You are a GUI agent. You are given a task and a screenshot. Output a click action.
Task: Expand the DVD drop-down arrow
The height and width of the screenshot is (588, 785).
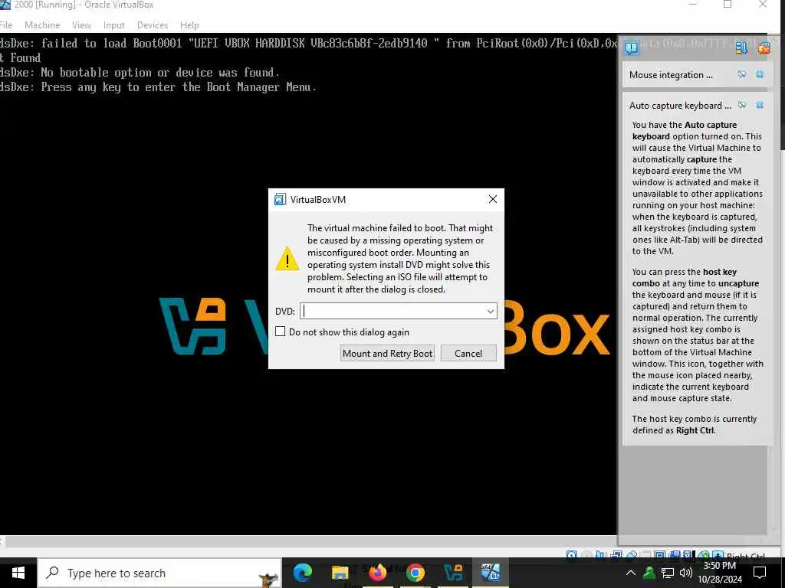pyautogui.click(x=491, y=311)
